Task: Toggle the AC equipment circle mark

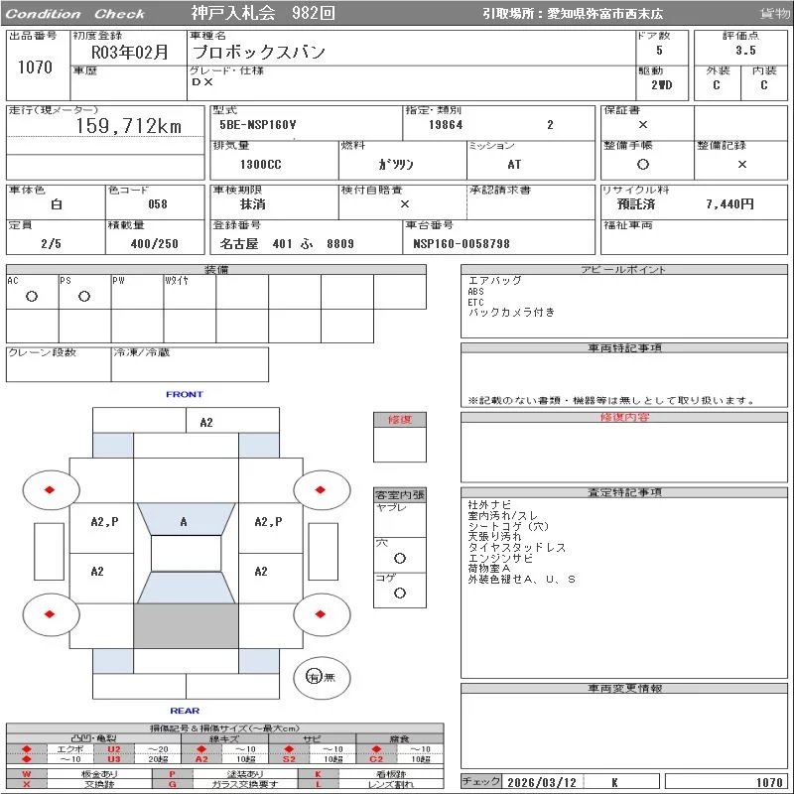Action: pyautogui.click(x=32, y=296)
